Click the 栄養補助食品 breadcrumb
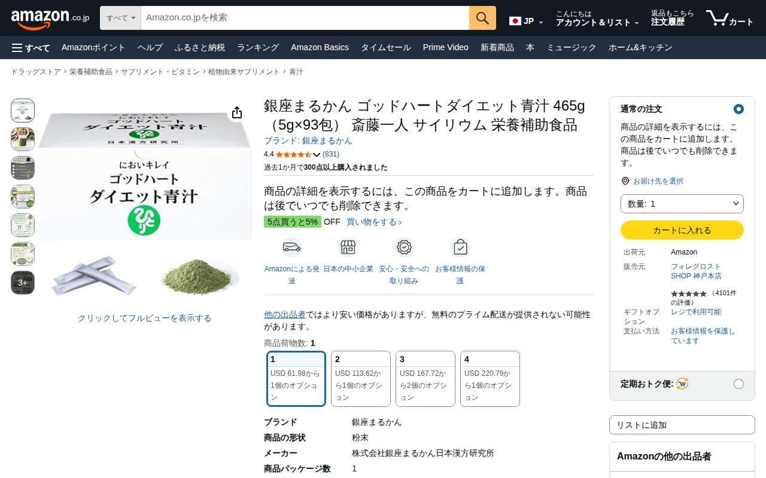The height and width of the screenshot is (478, 766). coord(91,72)
